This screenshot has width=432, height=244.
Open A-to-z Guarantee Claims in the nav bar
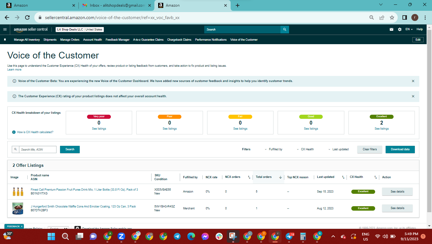(148, 40)
